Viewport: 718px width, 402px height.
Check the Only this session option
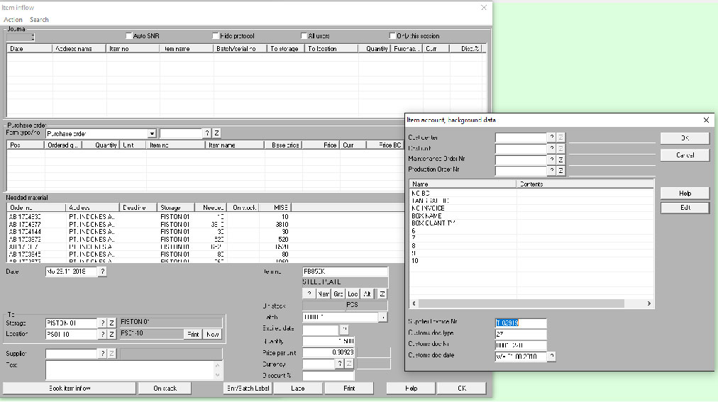pos(392,36)
